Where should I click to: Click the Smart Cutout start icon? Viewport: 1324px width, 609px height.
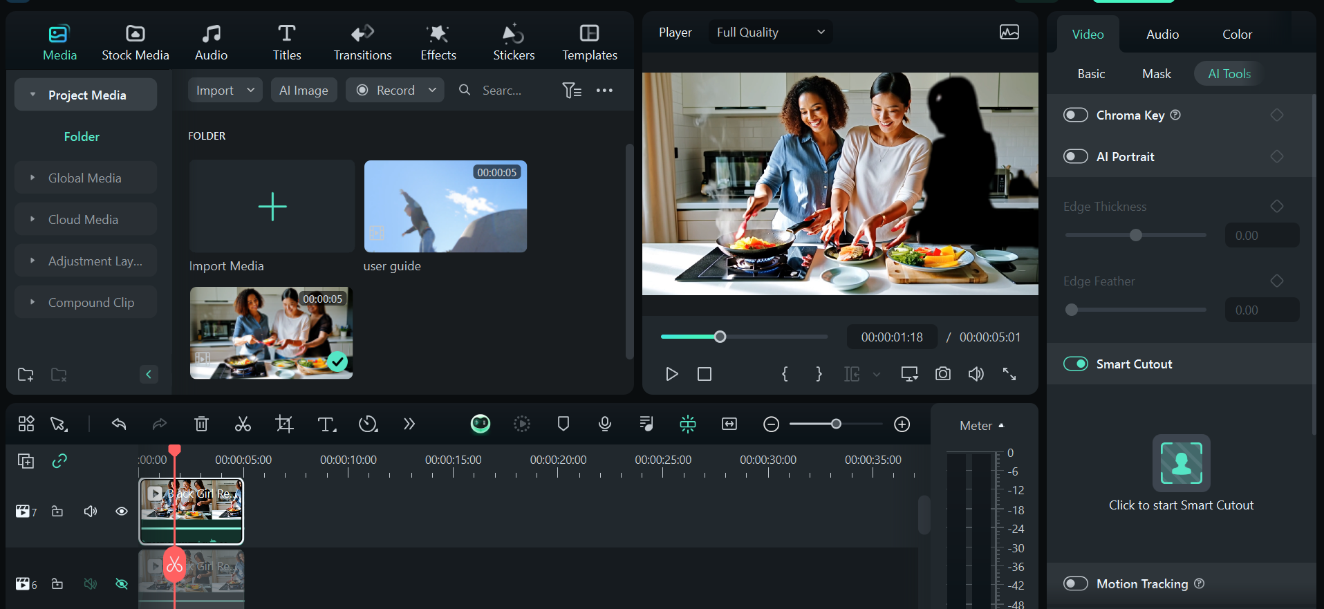(x=1182, y=463)
